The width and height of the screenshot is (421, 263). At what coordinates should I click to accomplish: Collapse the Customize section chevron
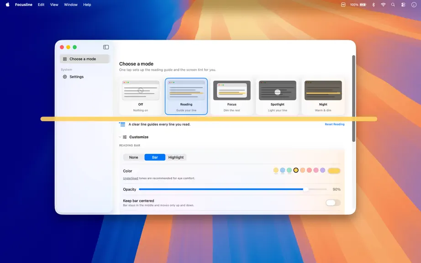tap(120, 137)
